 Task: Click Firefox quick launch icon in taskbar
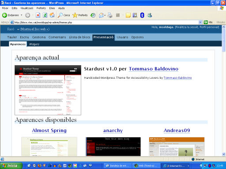[39, 166]
